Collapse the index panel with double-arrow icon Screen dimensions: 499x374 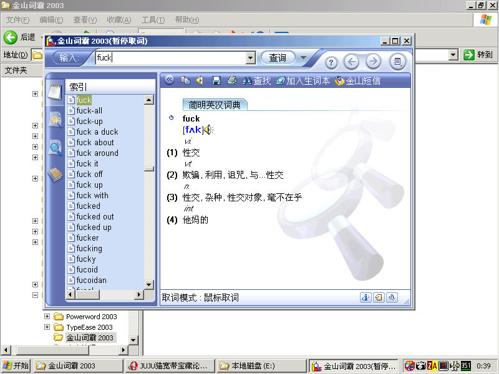pyautogui.click(x=169, y=80)
